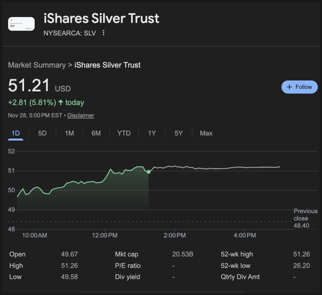The image size is (322, 295).
Task: Show the 1M chart range
Action: (x=69, y=133)
